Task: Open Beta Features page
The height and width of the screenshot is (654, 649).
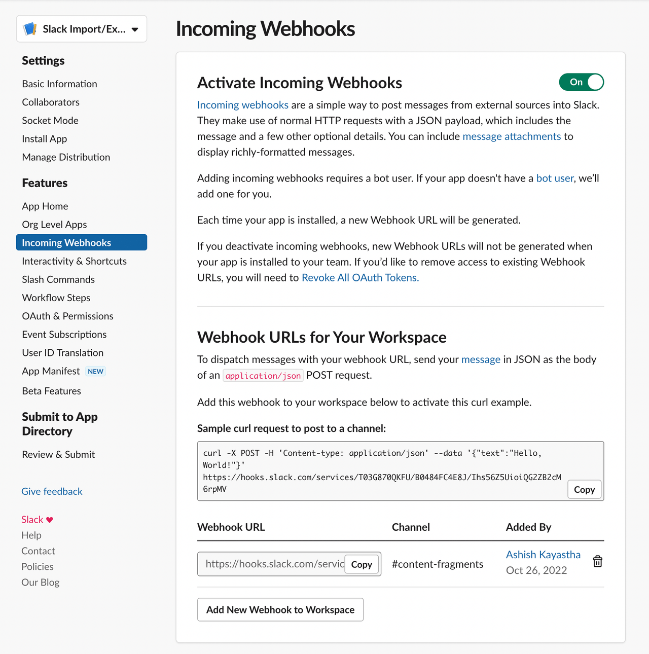Action: [x=51, y=391]
